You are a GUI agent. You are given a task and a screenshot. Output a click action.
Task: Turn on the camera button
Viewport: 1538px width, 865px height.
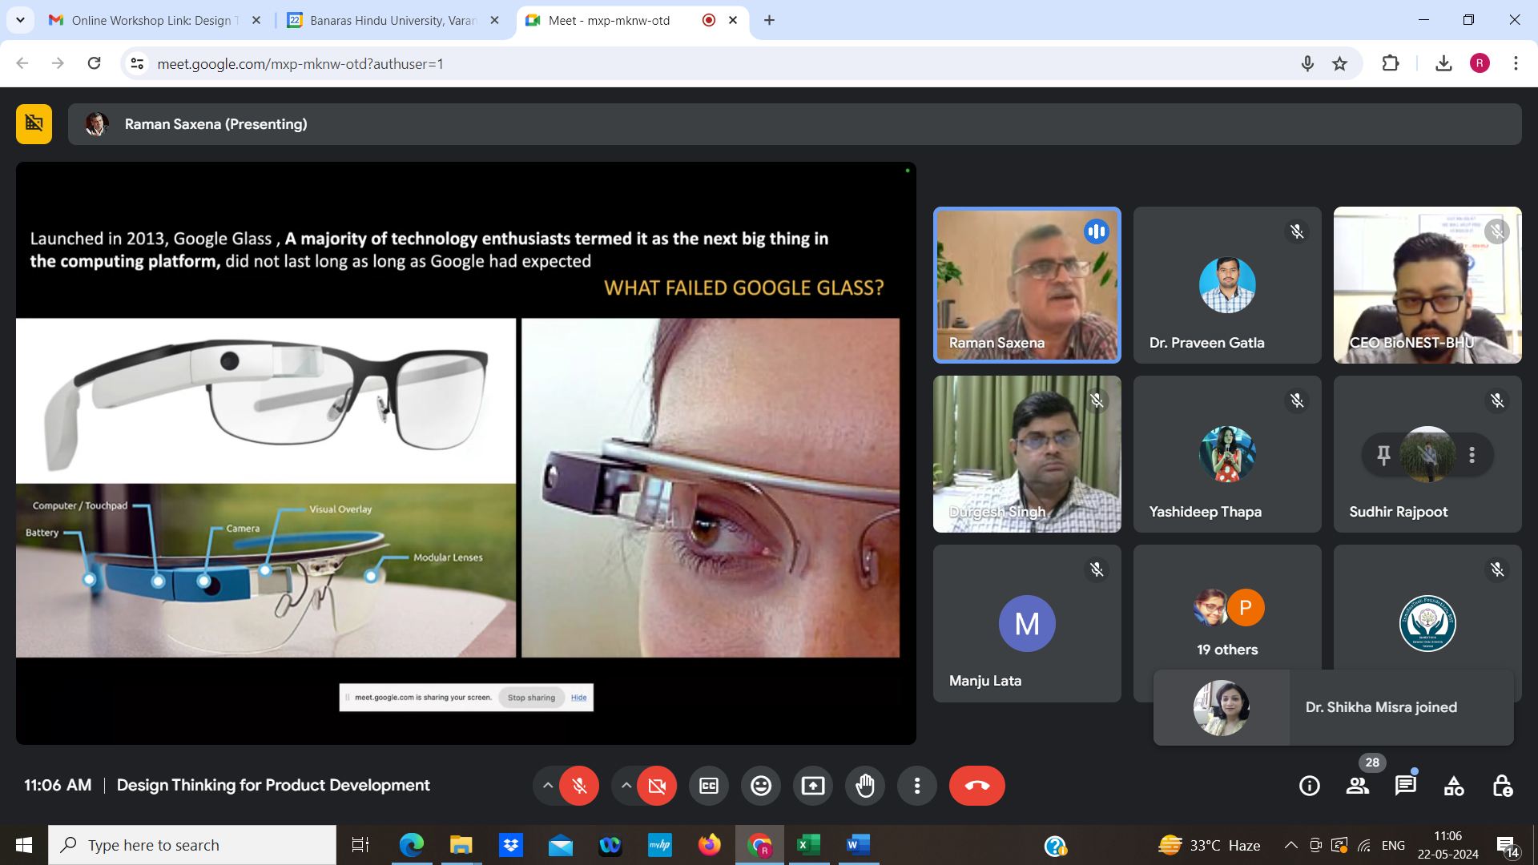click(657, 786)
